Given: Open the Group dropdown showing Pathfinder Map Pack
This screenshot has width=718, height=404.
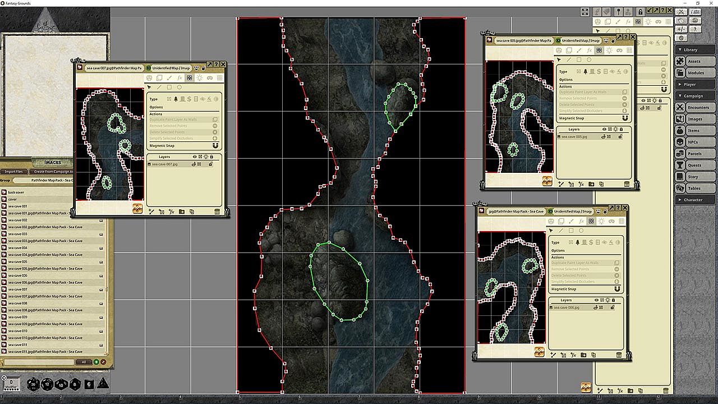Looking at the screenshot, I should click(x=59, y=181).
